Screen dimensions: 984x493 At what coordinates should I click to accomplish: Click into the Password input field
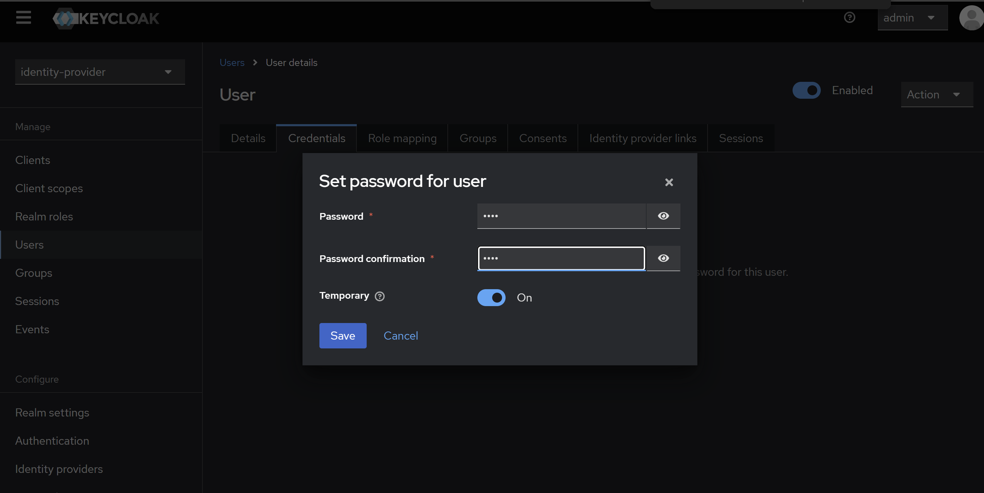tap(561, 216)
